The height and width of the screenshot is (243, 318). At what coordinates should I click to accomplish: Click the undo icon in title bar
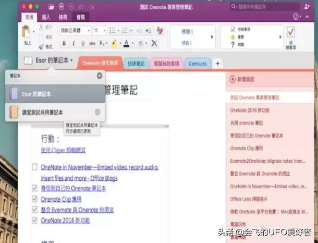[81, 7]
